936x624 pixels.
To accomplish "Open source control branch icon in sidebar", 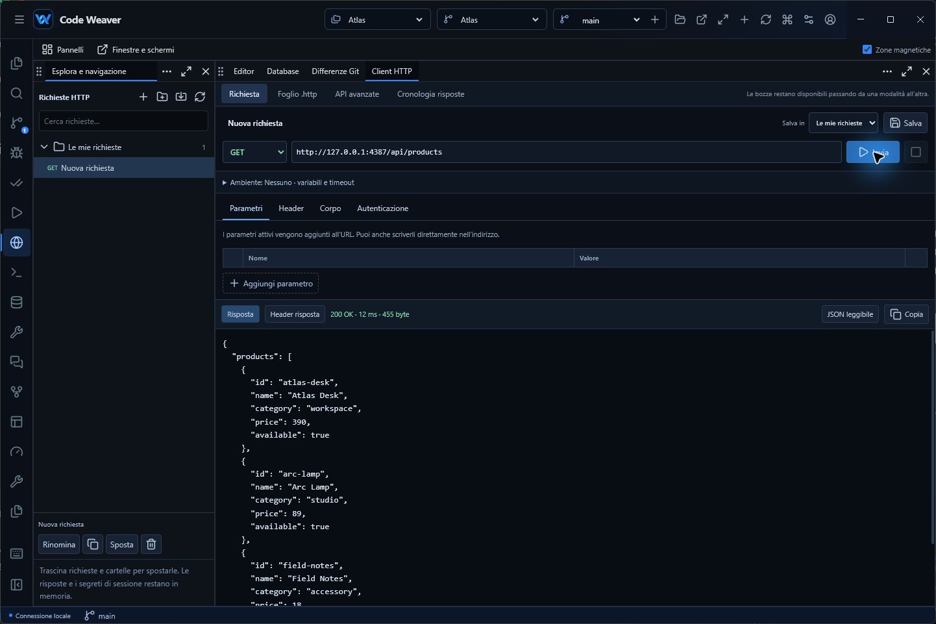I will click(x=17, y=123).
